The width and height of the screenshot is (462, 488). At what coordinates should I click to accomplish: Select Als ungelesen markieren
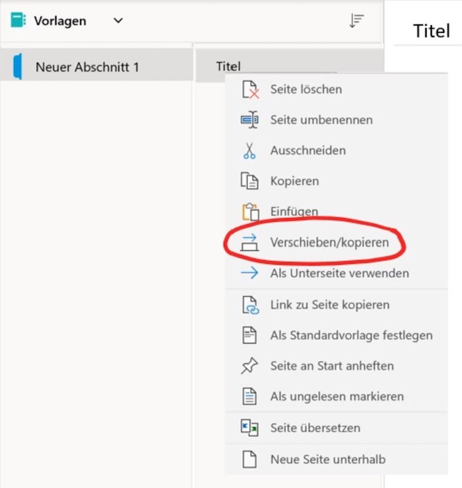tap(337, 396)
